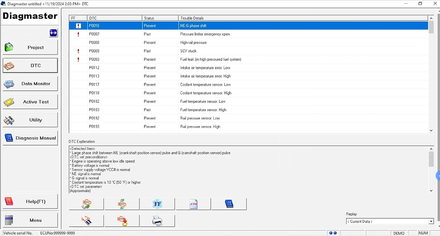
Task: Open the main Menu button
Action: [30, 221]
